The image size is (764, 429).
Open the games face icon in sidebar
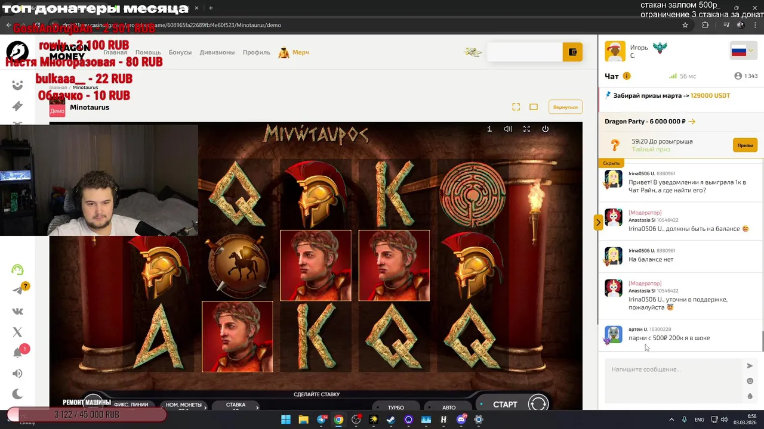tap(17, 85)
